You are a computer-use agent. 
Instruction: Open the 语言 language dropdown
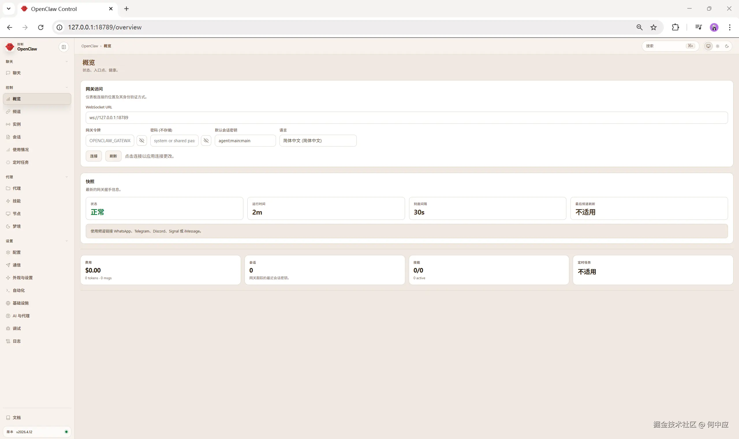point(318,140)
